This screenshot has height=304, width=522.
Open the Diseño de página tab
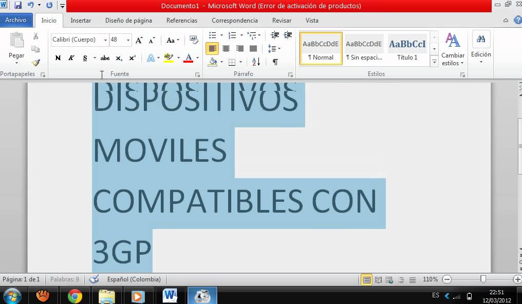128,21
